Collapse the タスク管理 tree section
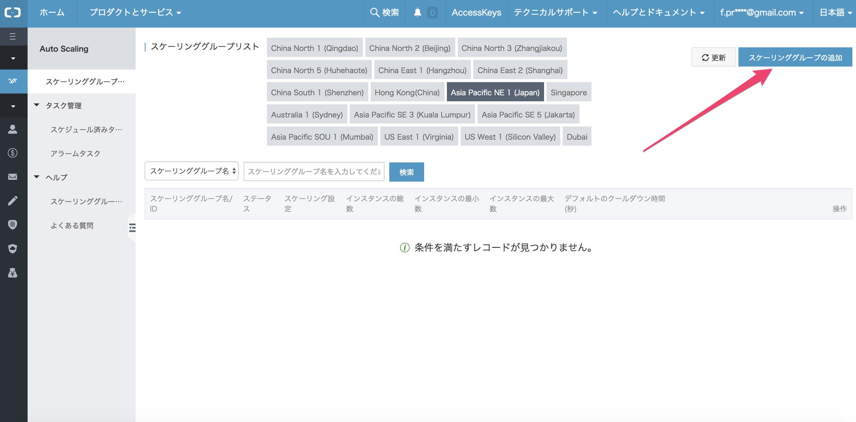The width and height of the screenshot is (856, 422). click(x=37, y=105)
